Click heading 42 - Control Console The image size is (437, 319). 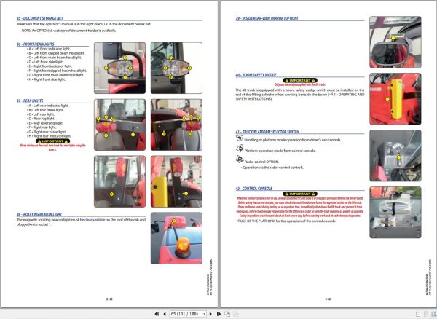pos(254,189)
